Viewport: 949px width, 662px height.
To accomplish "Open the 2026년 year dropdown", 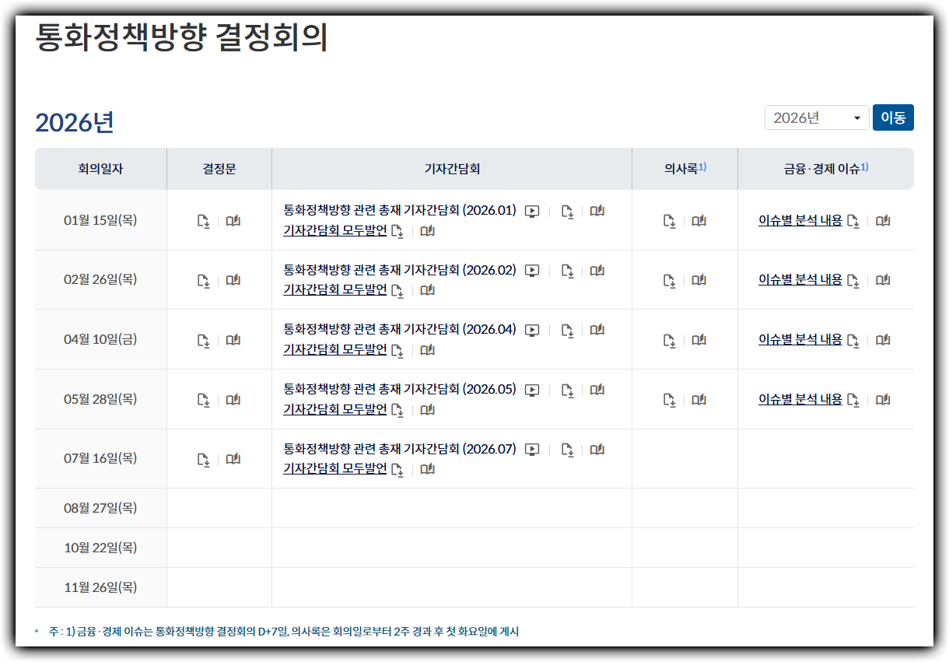I will click(x=817, y=117).
